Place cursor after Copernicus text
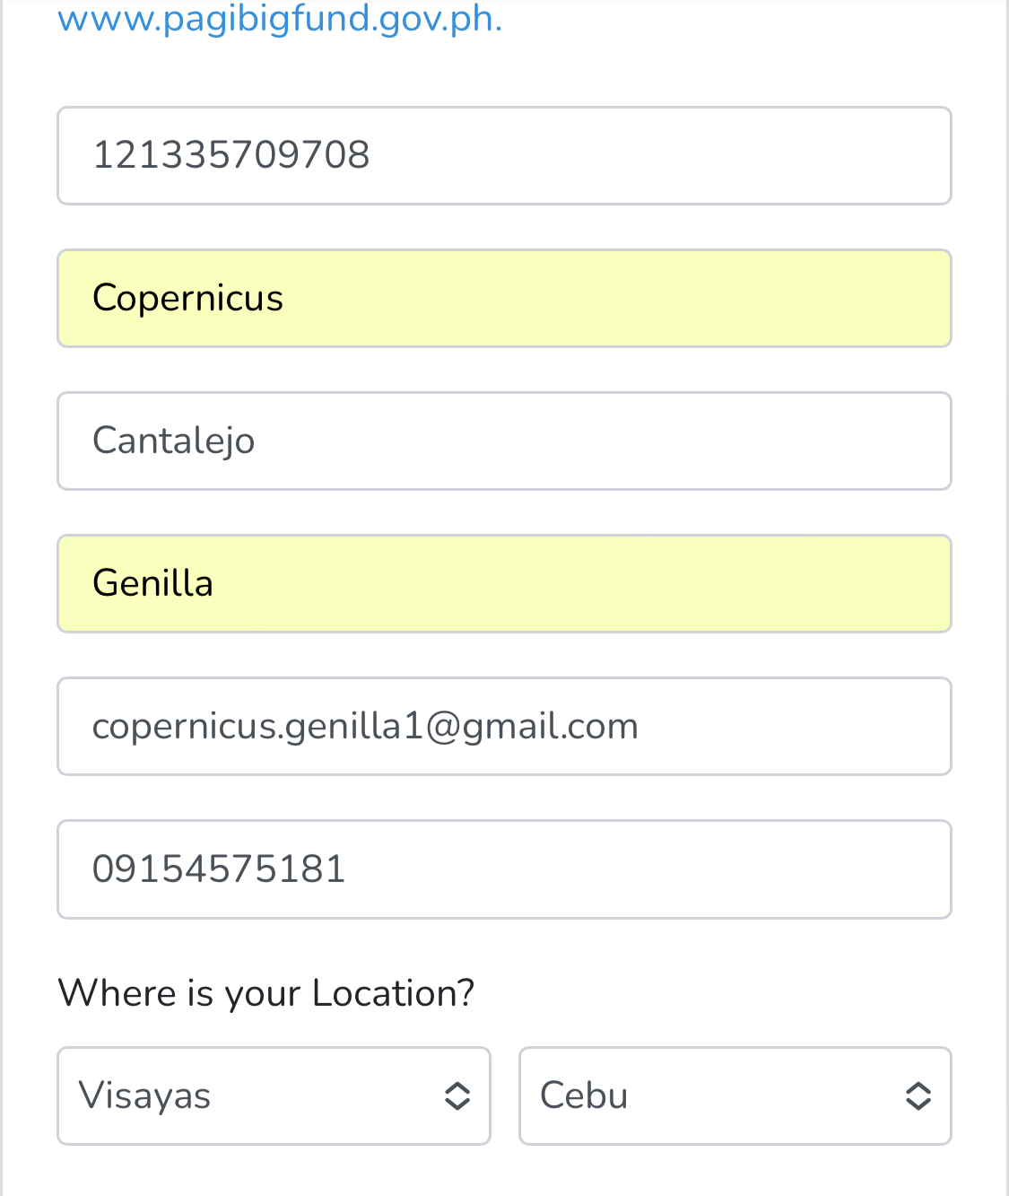1009x1196 pixels. (x=287, y=298)
